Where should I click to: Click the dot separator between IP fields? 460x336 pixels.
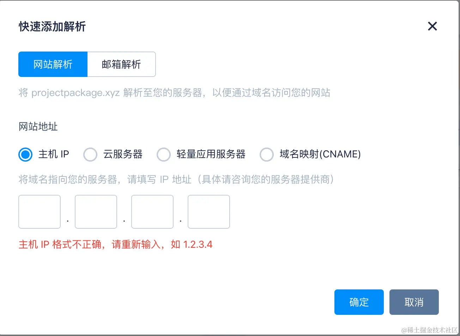(x=67, y=221)
